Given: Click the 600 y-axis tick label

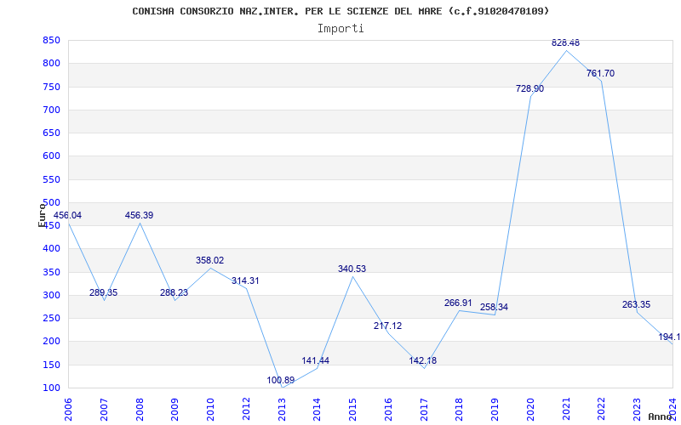Looking at the screenshot, I should click(50, 156).
